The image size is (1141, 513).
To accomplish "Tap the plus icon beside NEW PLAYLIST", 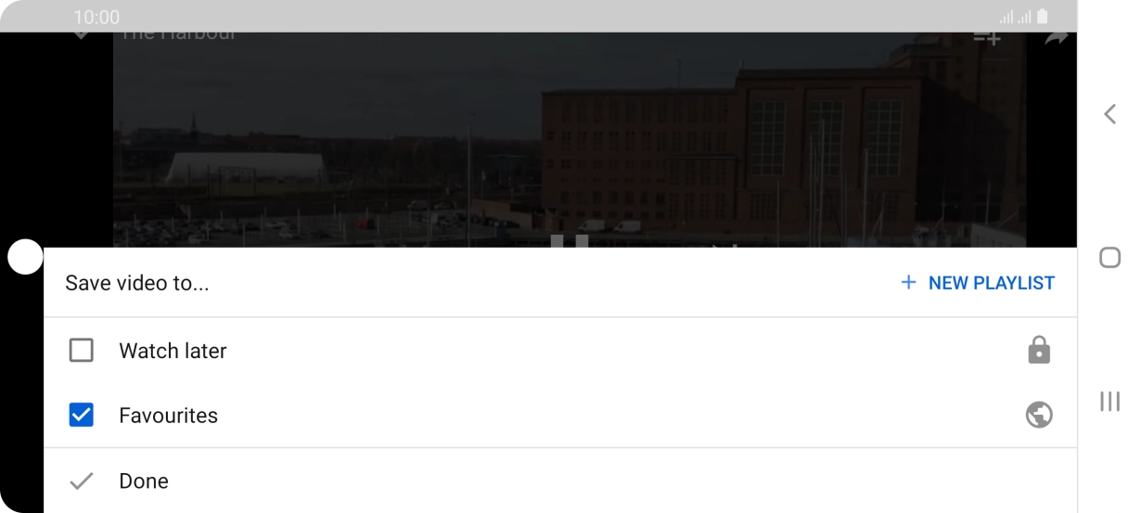I will pyautogui.click(x=908, y=282).
